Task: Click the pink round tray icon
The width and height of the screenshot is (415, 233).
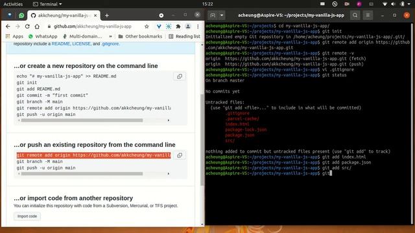Action: tap(359, 4)
